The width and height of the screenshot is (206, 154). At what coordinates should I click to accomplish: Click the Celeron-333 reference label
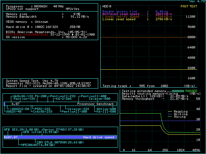[x=78, y=109]
